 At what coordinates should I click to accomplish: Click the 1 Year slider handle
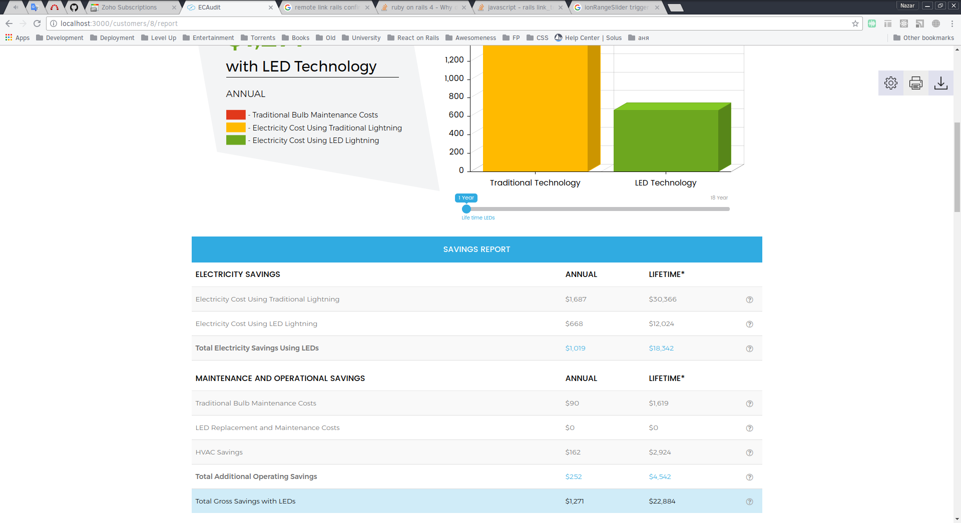pos(466,209)
